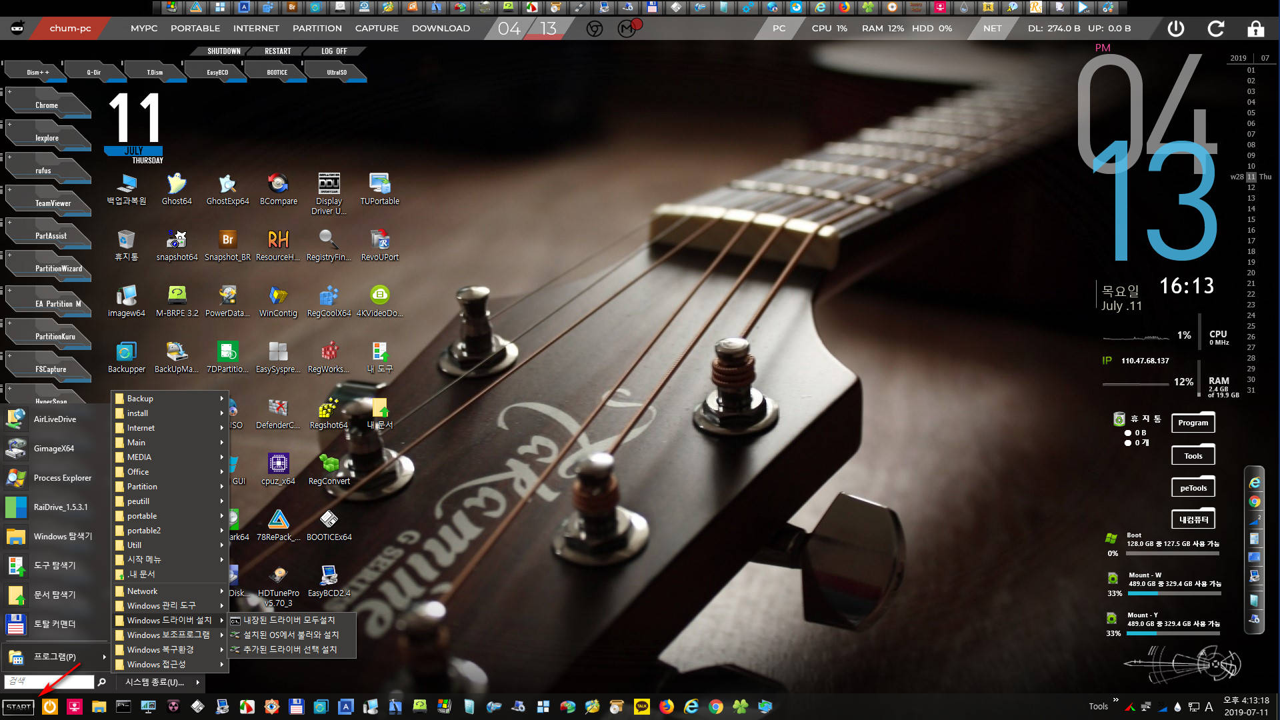Open M-BRPE 3.2 icon
The width and height of the screenshot is (1280, 720).
(x=177, y=301)
